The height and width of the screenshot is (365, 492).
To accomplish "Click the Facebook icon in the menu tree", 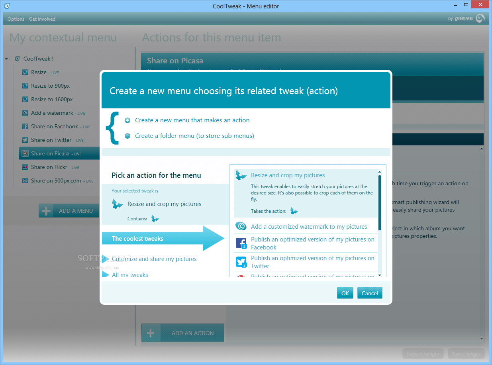I will coord(25,126).
